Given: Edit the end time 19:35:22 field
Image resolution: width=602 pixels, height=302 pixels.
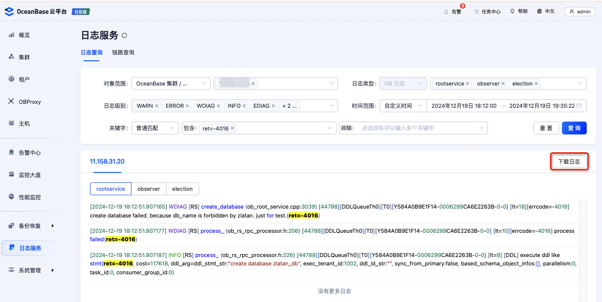Looking at the screenshot, I should [x=542, y=106].
